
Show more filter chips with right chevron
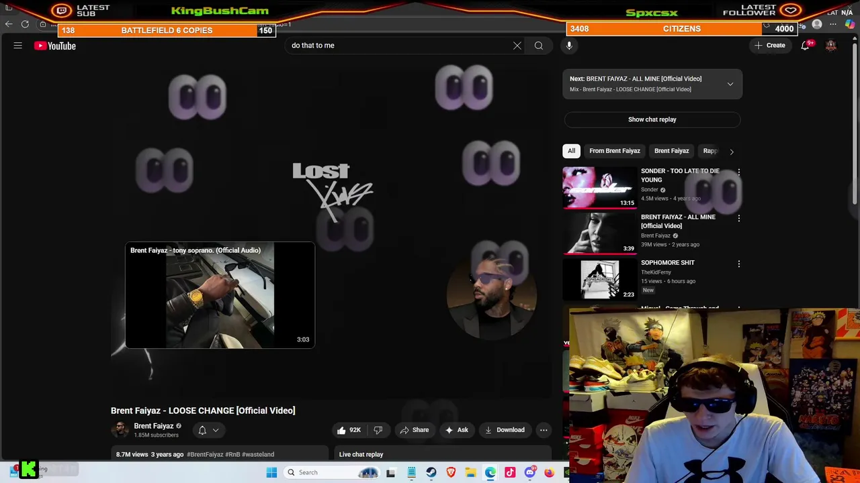[x=732, y=152]
